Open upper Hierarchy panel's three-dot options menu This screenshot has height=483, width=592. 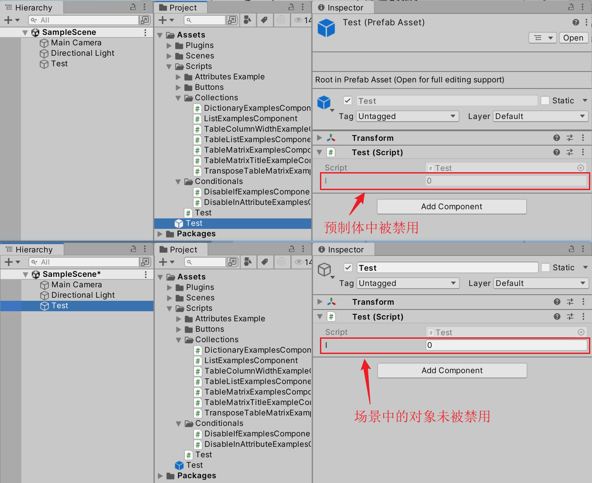tap(144, 7)
